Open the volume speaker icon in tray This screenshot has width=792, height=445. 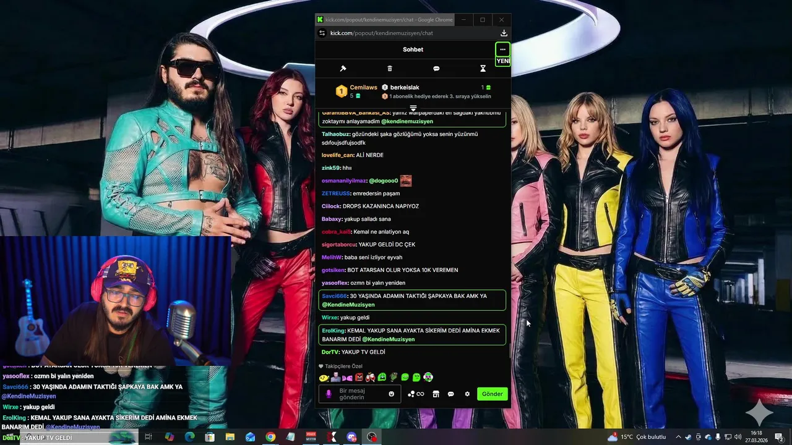tap(738, 437)
